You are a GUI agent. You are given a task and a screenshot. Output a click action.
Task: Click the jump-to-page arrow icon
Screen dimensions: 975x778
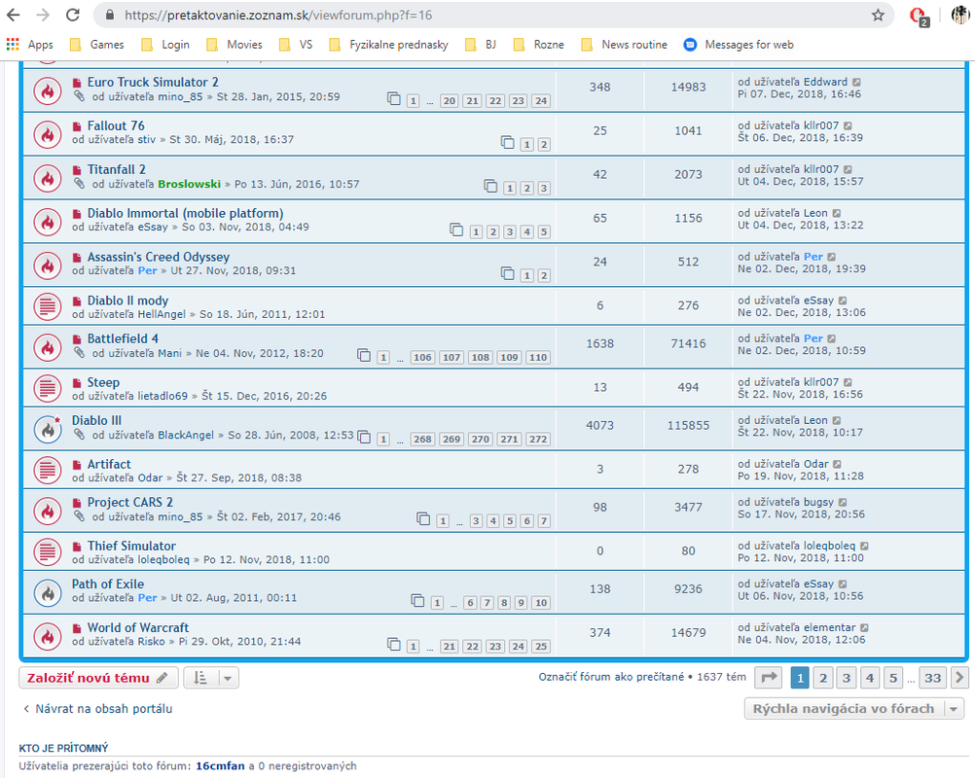tap(769, 677)
